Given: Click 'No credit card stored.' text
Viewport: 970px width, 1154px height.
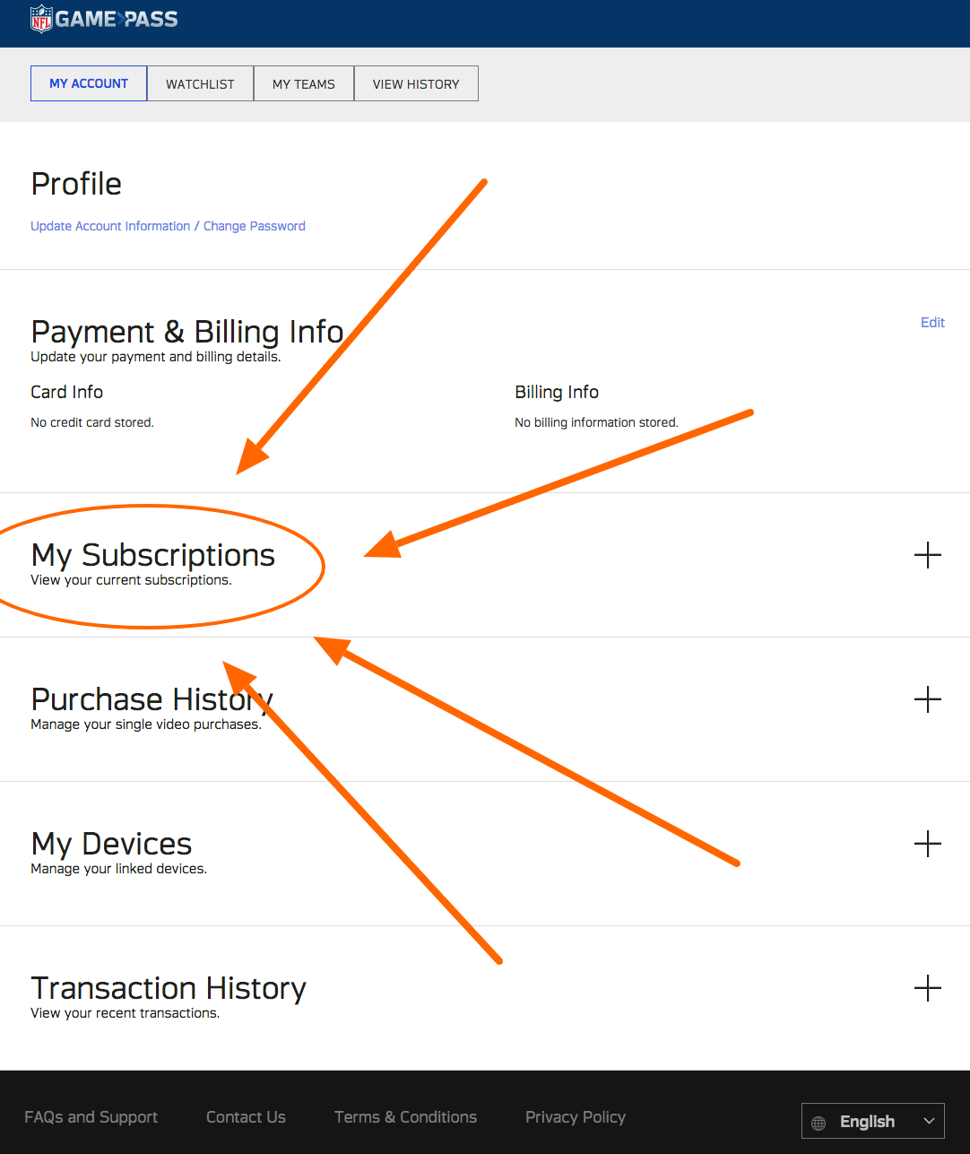Looking at the screenshot, I should coord(92,422).
